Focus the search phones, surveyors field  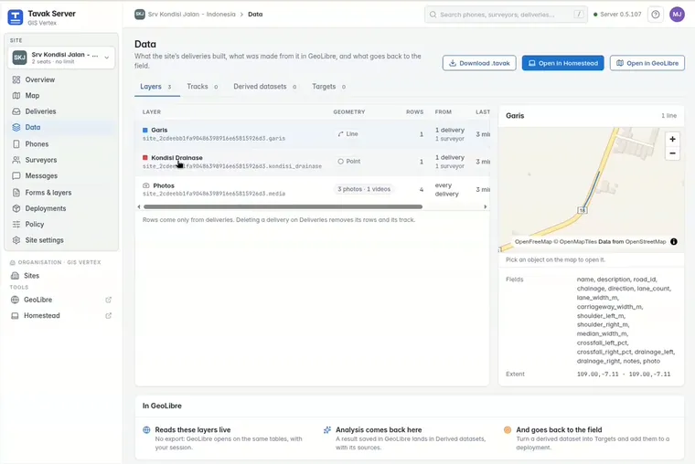[506, 15]
